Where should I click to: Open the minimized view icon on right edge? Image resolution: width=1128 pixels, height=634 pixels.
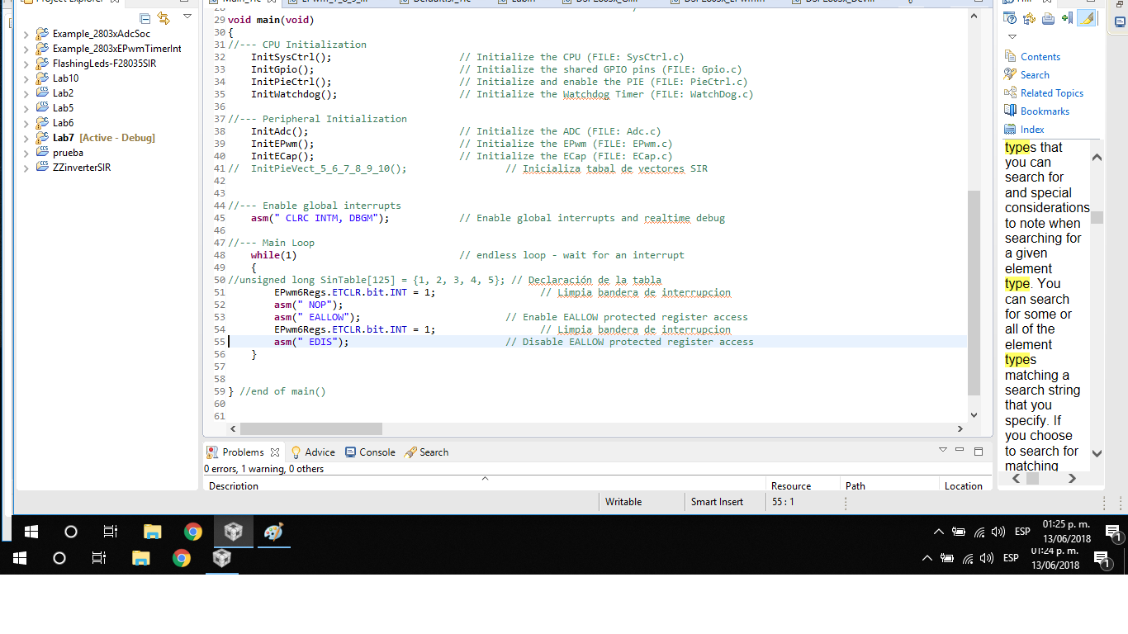click(1120, 22)
